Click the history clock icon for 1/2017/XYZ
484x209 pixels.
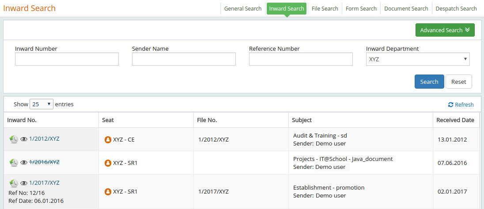[x=14, y=183]
